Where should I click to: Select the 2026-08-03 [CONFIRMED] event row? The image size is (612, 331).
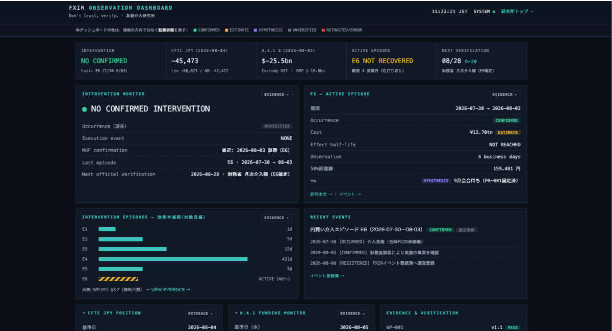[x=416, y=253]
